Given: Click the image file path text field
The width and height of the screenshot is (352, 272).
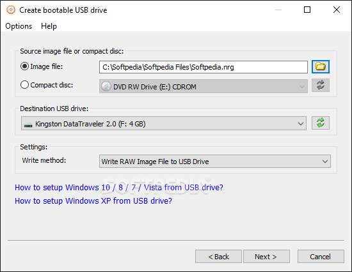Looking at the screenshot, I should point(204,67).
